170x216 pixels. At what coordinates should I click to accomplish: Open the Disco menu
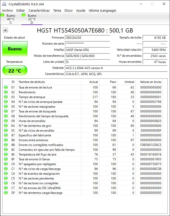(x=69, y=11)
